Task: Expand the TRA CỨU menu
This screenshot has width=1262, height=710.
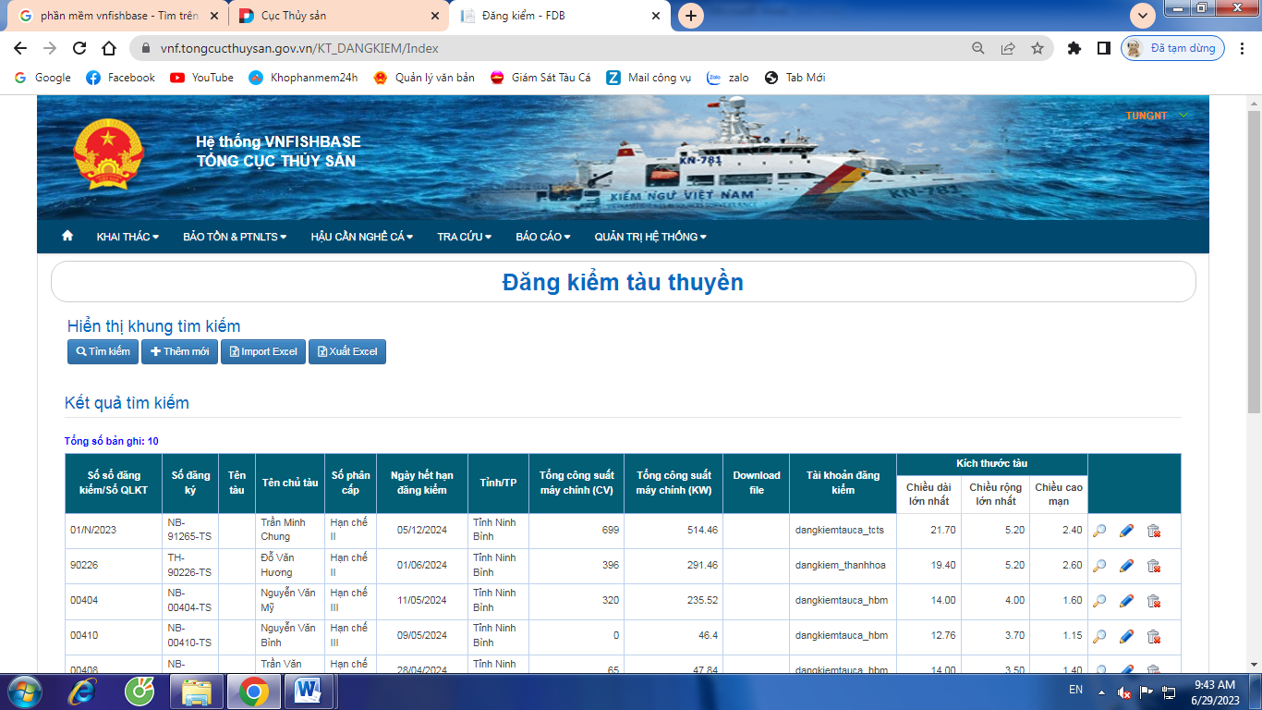Action: (x=465, y=237)
